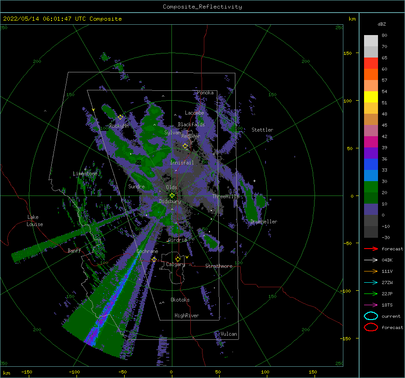This screenshot has height=378, width=405.
Task: Click the red forecast arrow legend icon
Action: click(371, 249)
